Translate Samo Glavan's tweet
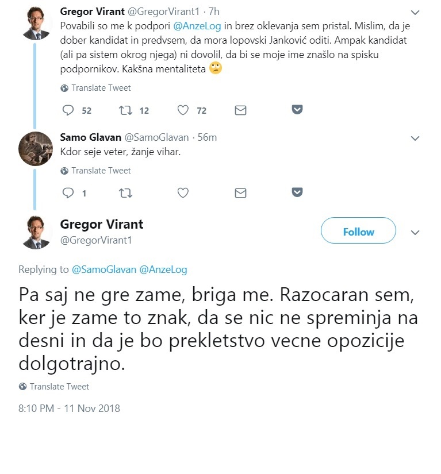 point(101,171)
